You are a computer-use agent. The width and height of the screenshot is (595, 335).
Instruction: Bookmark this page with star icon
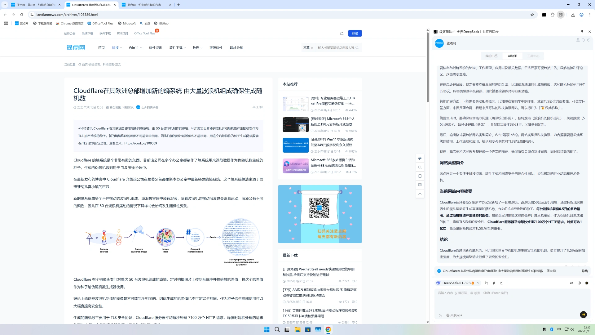[x=532, y=15]
